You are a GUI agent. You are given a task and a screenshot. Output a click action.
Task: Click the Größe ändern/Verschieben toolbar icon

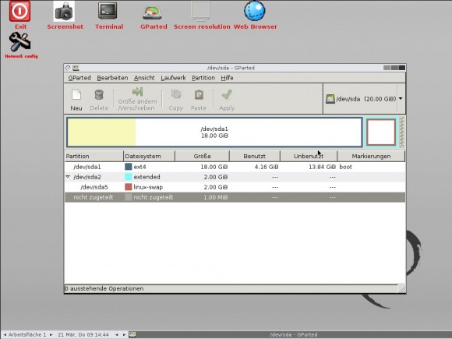pyautogui.click(x=137, y=92)
